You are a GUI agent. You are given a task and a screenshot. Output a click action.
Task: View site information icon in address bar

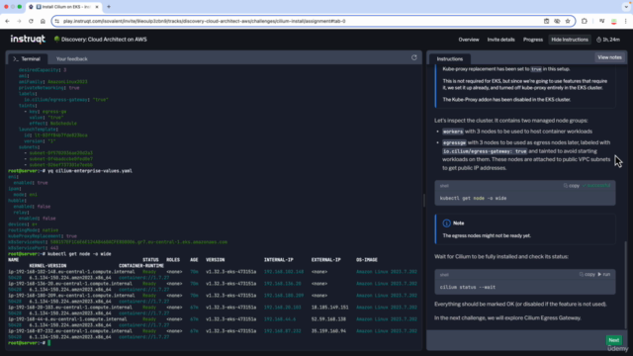tap(57, 21)
